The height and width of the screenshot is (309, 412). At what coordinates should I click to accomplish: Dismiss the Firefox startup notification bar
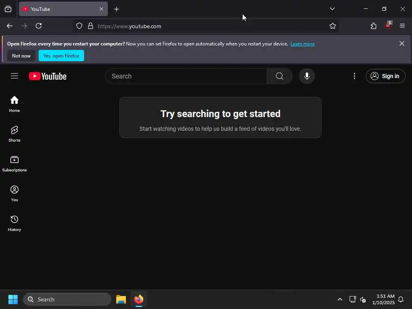coord(402,43)
